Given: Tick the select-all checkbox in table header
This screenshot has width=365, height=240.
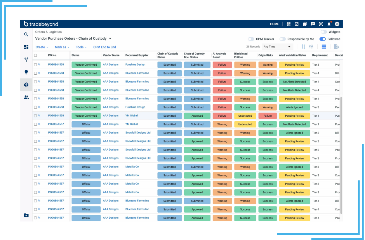Looking at the screenshot, I should click(36, 55).
